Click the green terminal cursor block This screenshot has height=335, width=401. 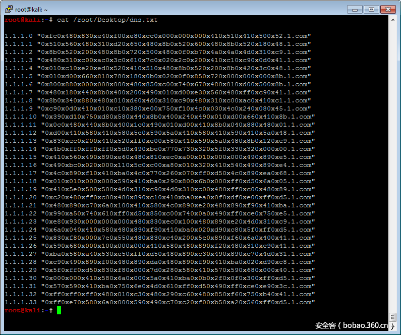click(59, 310)
